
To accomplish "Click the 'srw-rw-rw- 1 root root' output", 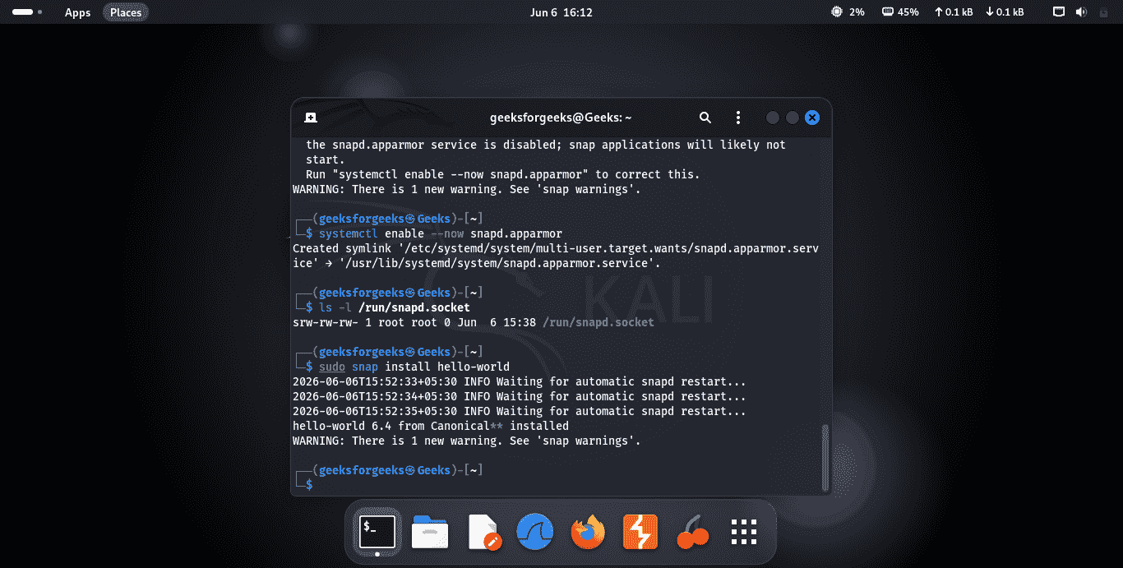I will click(x=474, y=322).
